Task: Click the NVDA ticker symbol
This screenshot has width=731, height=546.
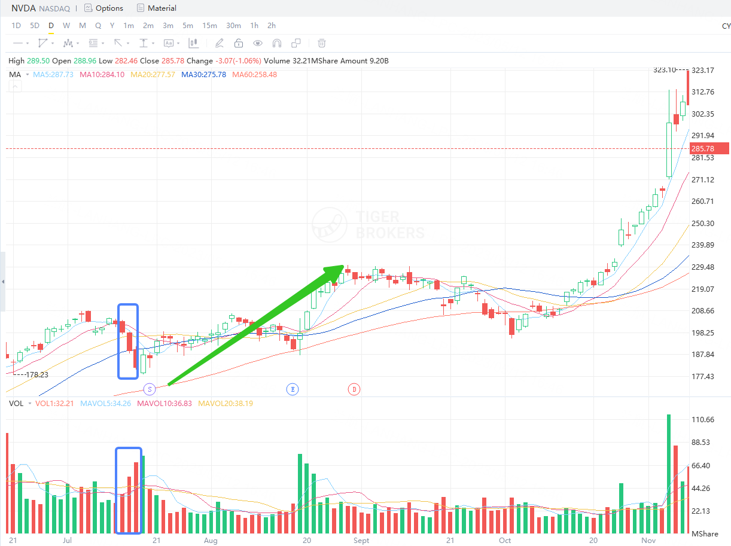Action: (x=25, y=8)
